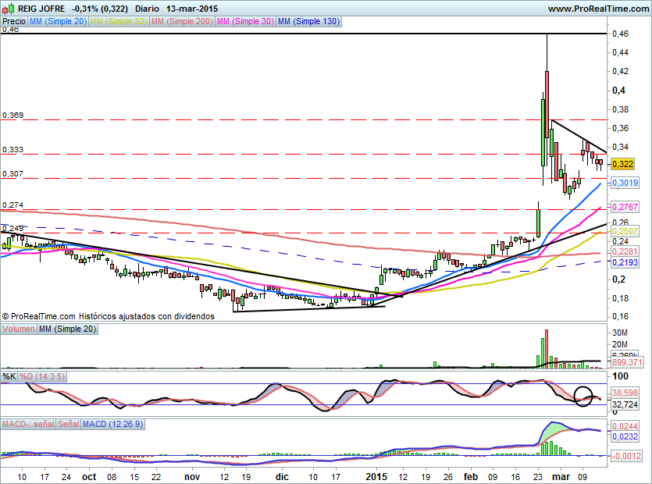Click the MACD-, señal histogram label
Image resolution: width=652 pixels, height=484 pixels.
28,424
